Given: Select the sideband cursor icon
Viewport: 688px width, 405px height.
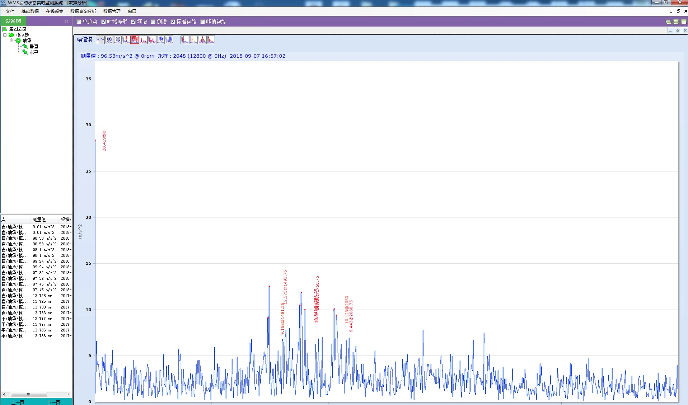Looking at the screenshot, I should click(202, 40).
